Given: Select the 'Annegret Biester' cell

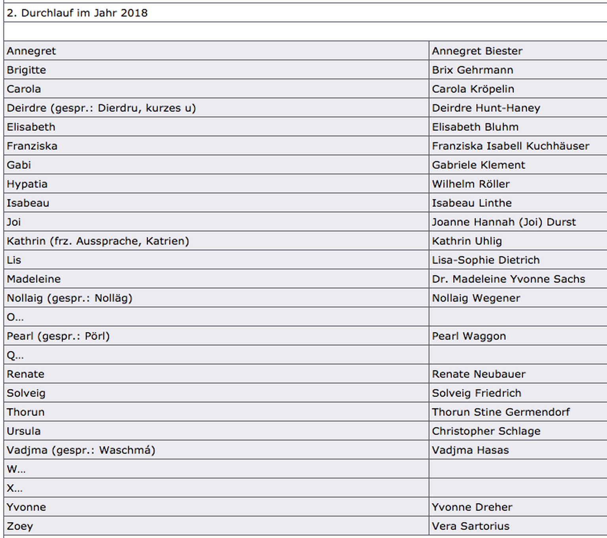Looking at the screenshot, I should pos(477,51).
